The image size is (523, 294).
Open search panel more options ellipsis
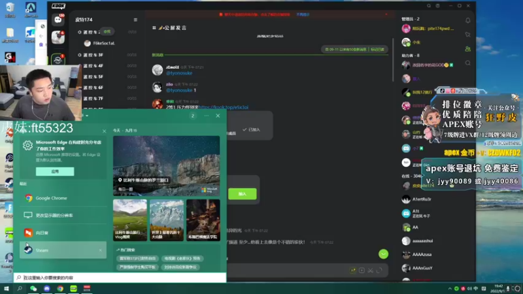pyautogui.click(x=207, y=116)
